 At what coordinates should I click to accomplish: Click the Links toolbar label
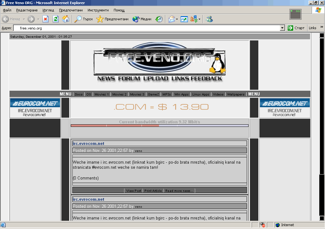click(x=312, y=28)
